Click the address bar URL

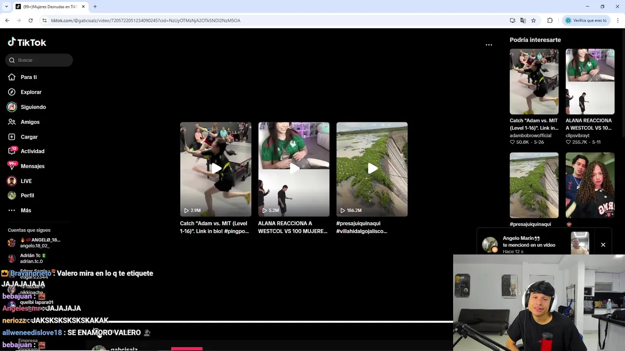click(146, 20)
